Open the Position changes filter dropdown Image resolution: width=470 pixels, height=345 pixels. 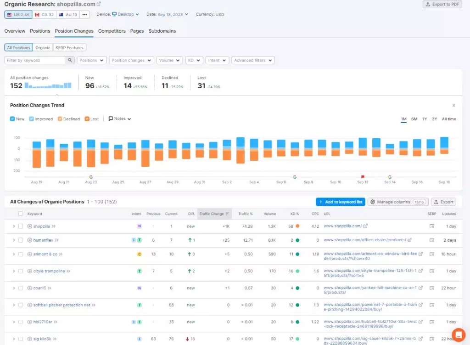(x=131, y=60)
